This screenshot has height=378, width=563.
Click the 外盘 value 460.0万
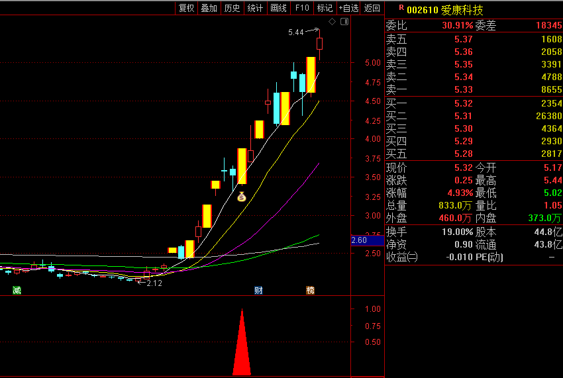455,218
